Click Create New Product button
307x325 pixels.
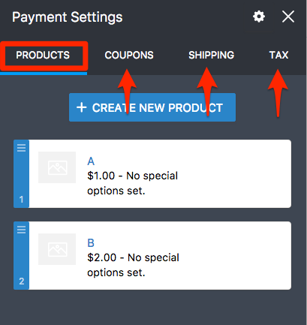tap(152, 107)
